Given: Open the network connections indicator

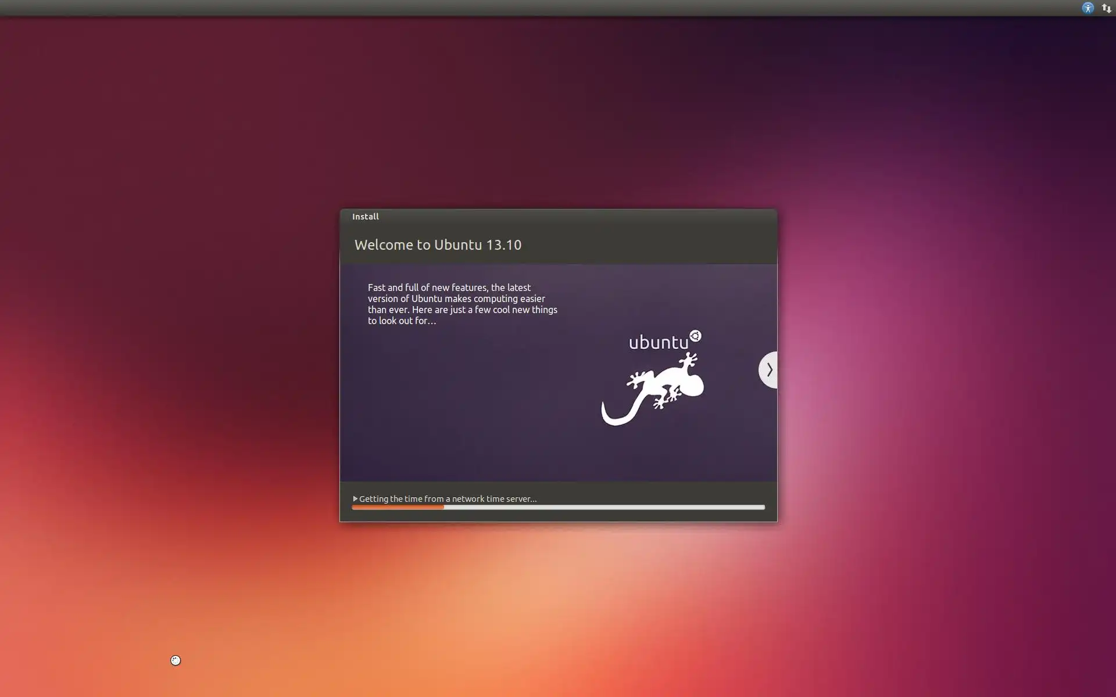Looking at the screenshot, I should click(1106, 8).
